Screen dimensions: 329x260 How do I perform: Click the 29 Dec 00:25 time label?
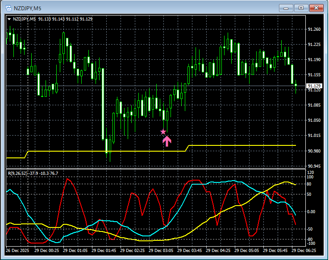tap(46, 251)
